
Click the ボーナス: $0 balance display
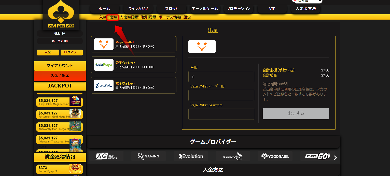pyautogui.click(x=60, y=41)
